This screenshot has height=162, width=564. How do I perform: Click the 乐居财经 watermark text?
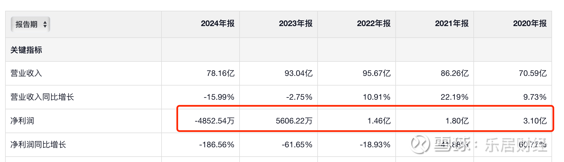(x=516, y=145)
